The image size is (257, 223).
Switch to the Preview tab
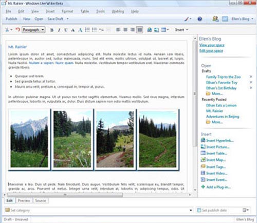(24, 200)
